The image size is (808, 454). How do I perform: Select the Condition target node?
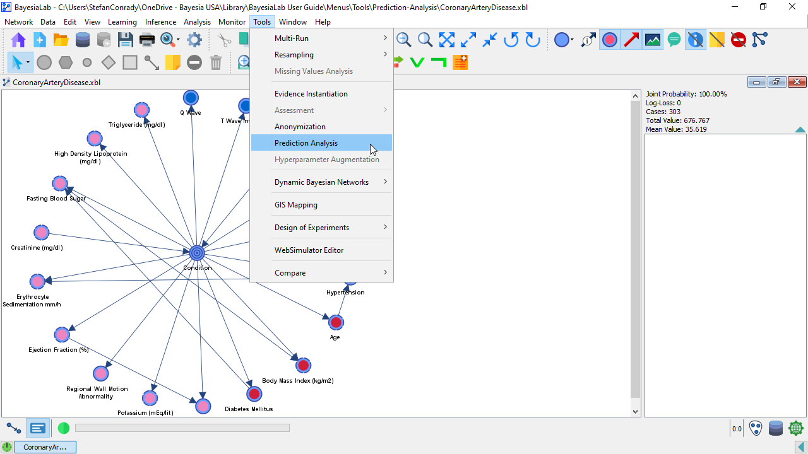tap(197, 253)
